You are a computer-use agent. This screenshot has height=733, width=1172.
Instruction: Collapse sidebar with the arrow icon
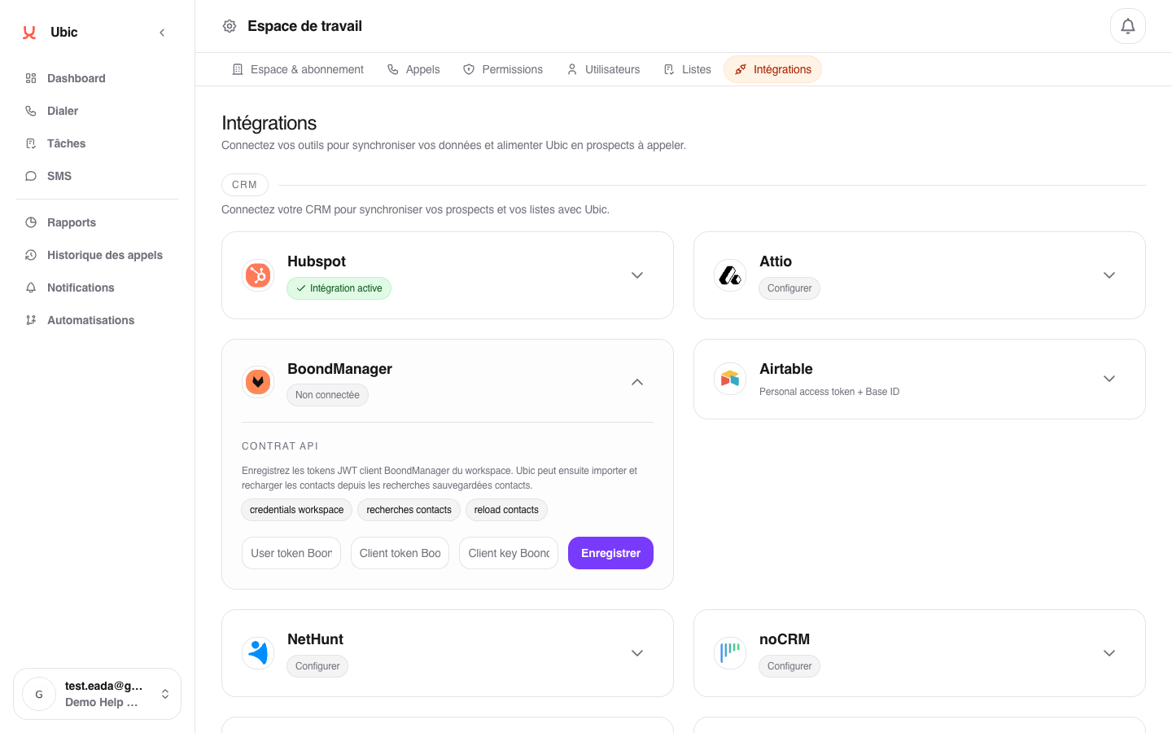click(x=162, y=33)
